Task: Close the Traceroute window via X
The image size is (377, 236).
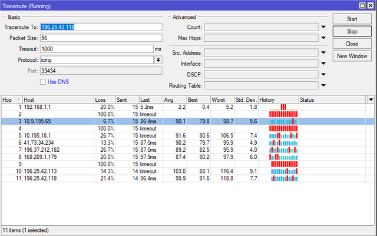Action: click(x=371, y=5)
